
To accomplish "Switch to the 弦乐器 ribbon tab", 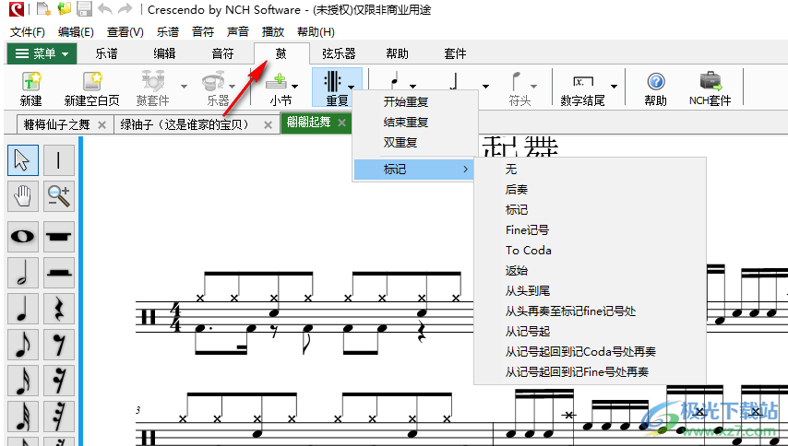I will point(340,53).
